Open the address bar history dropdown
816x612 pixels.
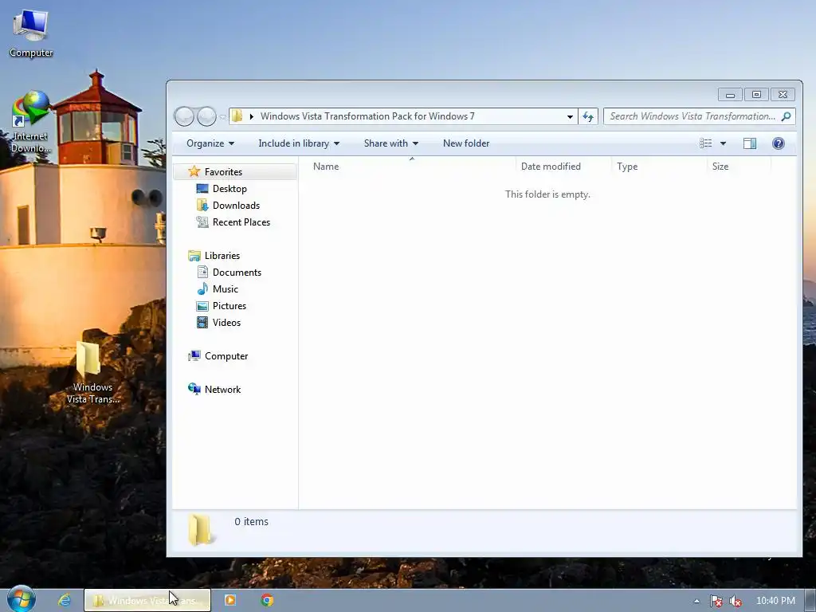click(x=571, y=116)
